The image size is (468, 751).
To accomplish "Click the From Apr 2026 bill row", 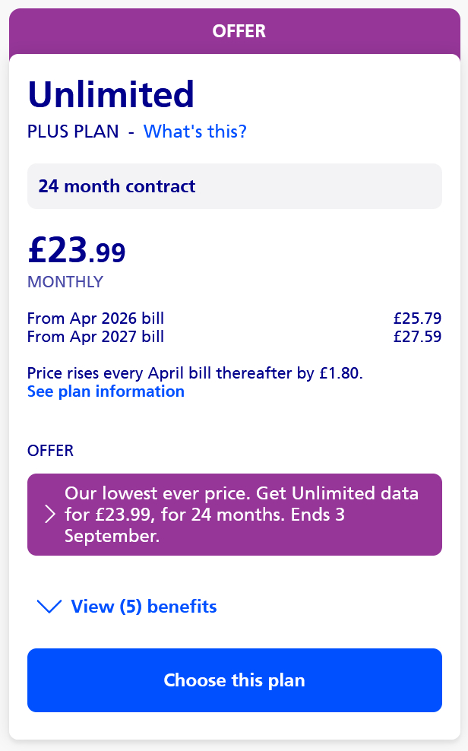I will click(x=96, y=318).
